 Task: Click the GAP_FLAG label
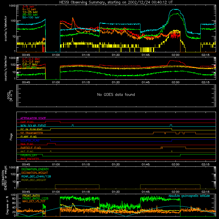(x=27, y=122)
